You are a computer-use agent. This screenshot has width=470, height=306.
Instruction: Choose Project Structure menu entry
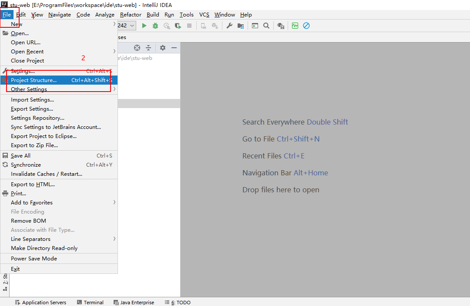tap(59, 80)
